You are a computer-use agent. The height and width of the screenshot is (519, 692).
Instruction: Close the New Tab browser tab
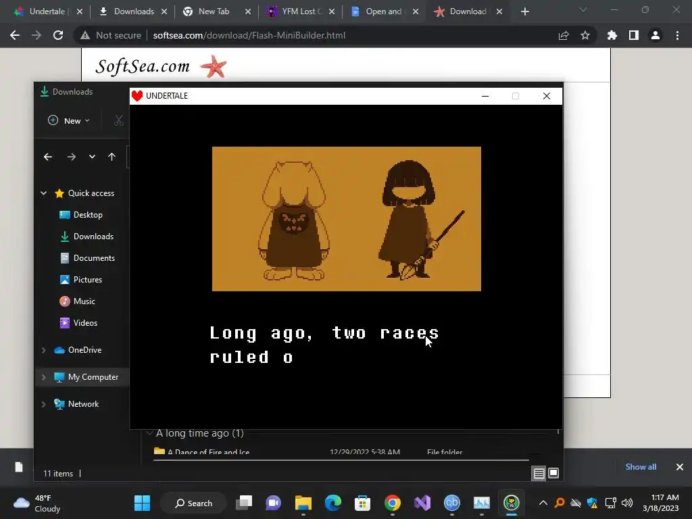(248, 11)
